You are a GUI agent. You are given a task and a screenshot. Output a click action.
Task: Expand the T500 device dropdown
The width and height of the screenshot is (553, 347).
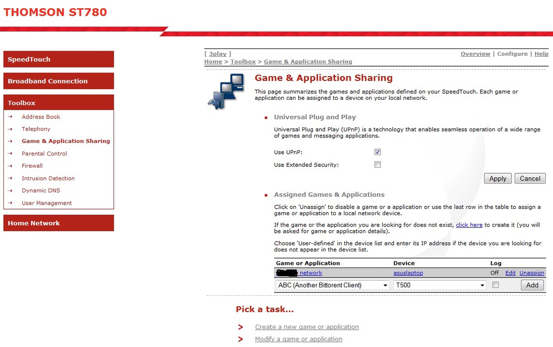(440, 285)
